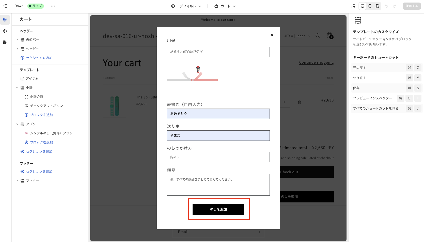Viewport: 424px width, 242px height.
Task: Open the Continue shopping link
Action: click(316, 62)
